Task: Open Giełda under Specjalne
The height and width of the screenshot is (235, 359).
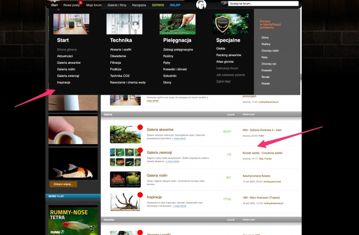Action: 220,49
